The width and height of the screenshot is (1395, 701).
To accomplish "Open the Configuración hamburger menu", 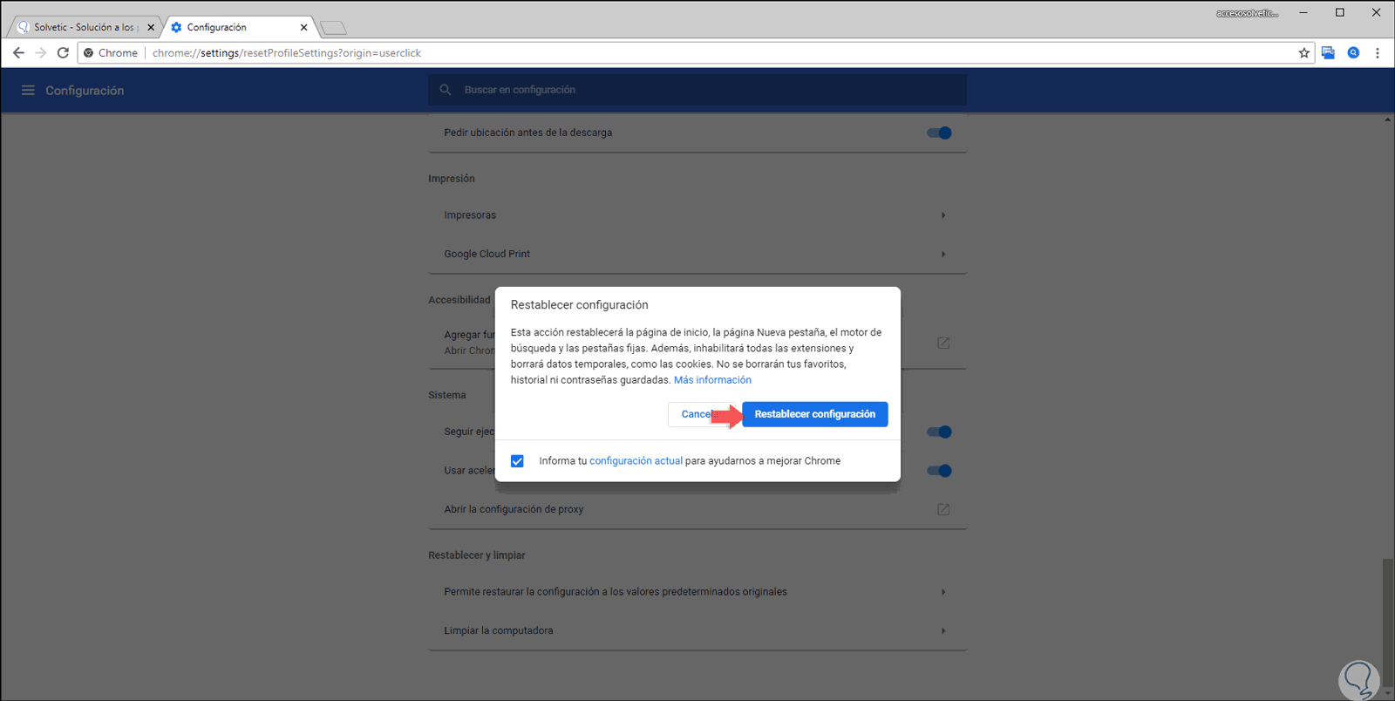I will pyautogui.click(x=28, y=91).
